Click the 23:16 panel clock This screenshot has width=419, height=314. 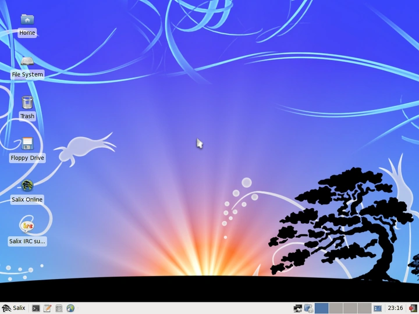click(395, 308)
